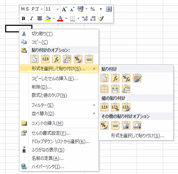178x174 pixels.
Task: Paste as linked picture
Action: (137, 125)
